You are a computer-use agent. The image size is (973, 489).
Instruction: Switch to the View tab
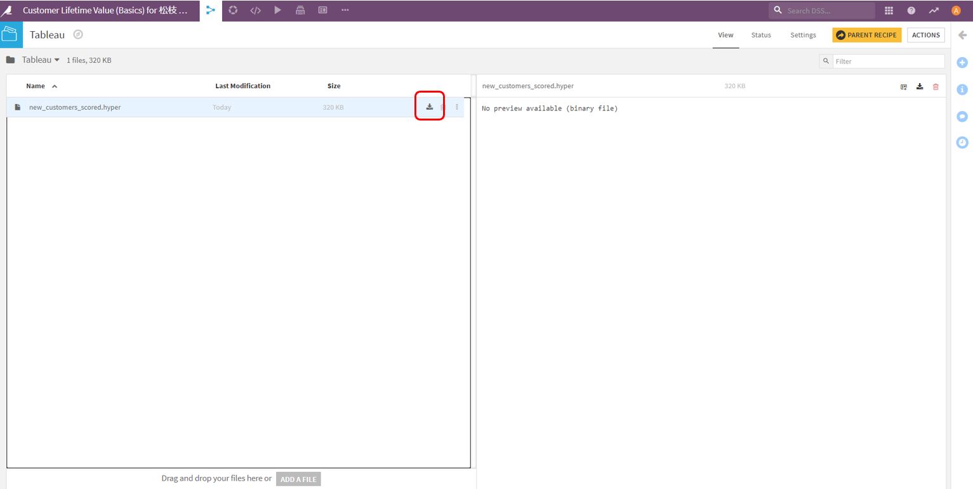pyautogui.click(x=725, y=35)
